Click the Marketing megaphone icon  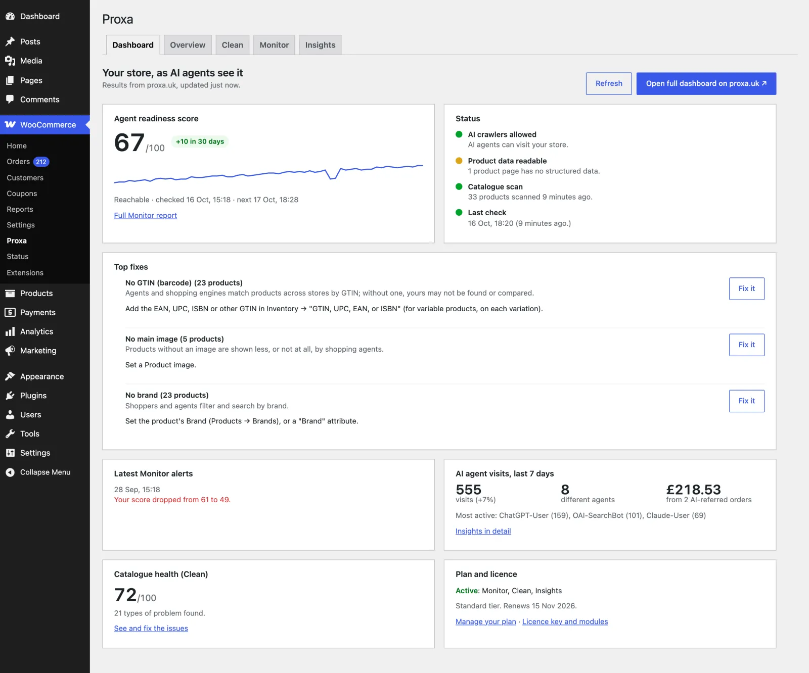coord(10,351)
